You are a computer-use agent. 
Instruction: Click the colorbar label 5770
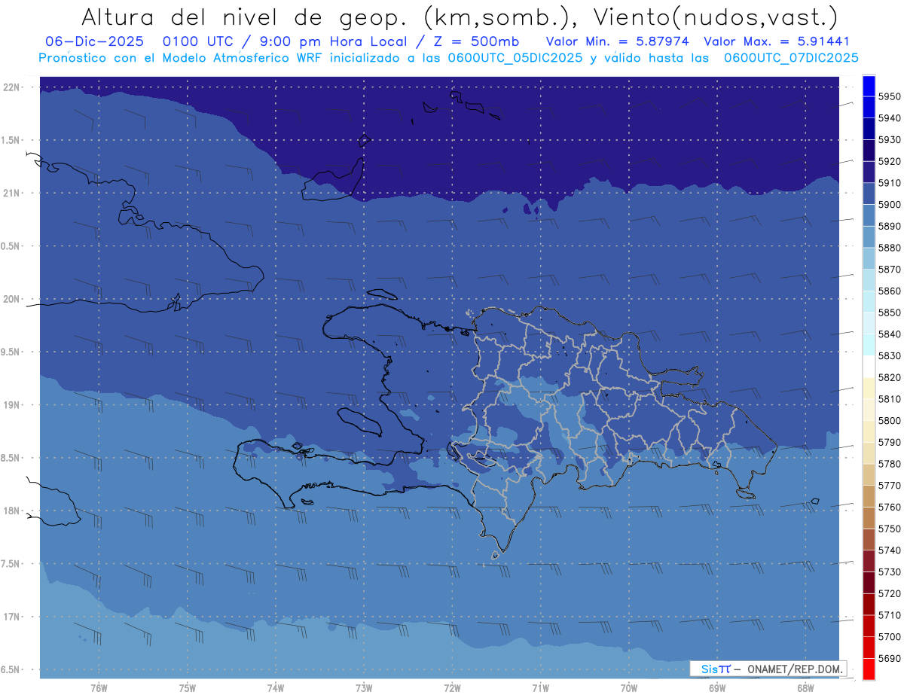tap(890, 486)
